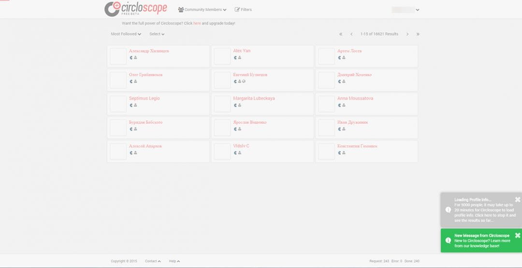This screenshot has width=522, height=268.
Task: Click the person icon under Дмитрий Хоменко
Action: [344, 81]
